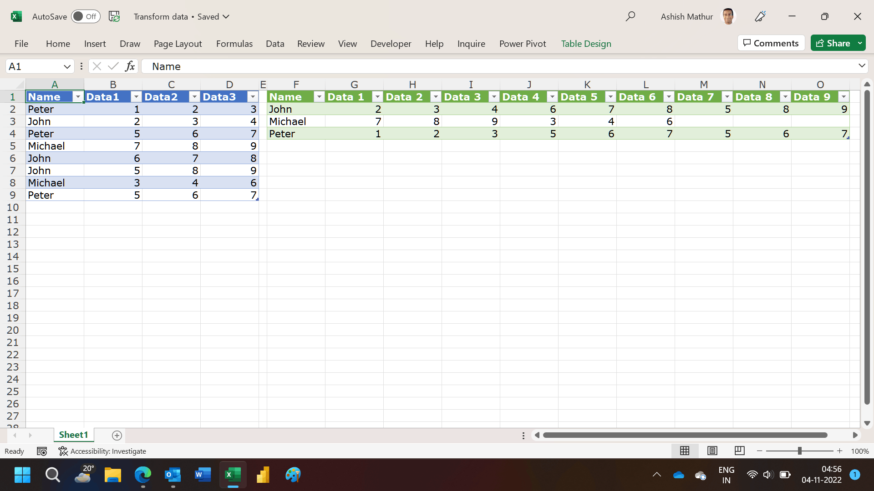Open filter dropdown for Data 5 column
The height and width of the screenshot is (491, 874).
(x=610, y=97)
